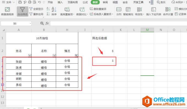Select the 筛选后数据 cell
The width and height of the screenshot is (187, 109).
point(103,38)
